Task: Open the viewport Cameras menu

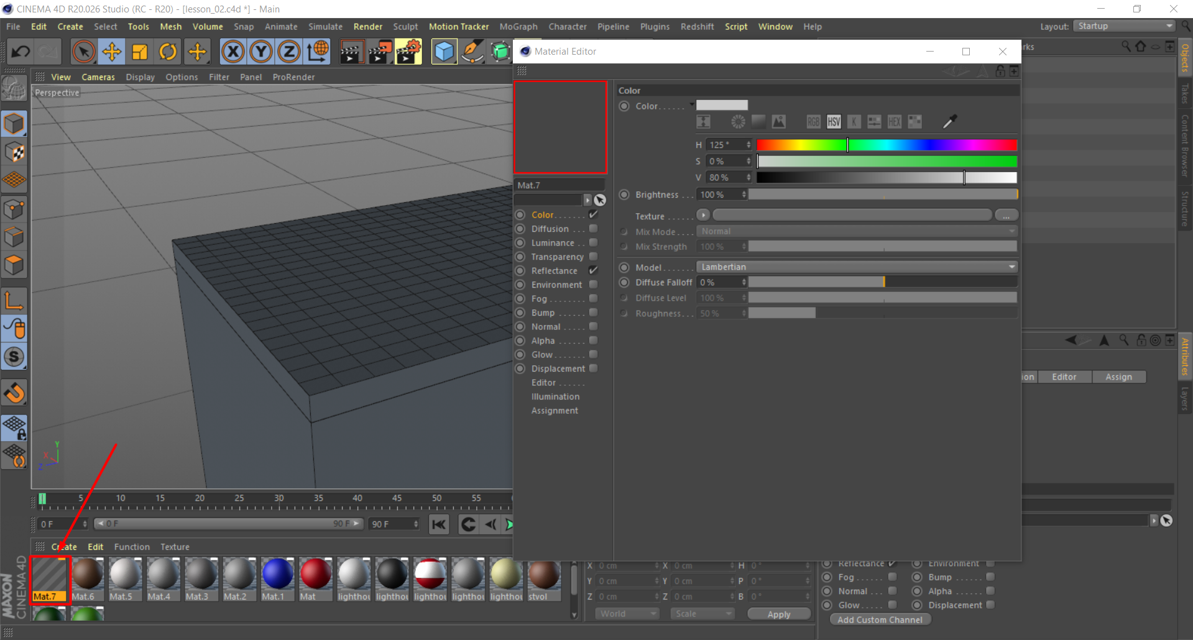Action: coord(98,77)
